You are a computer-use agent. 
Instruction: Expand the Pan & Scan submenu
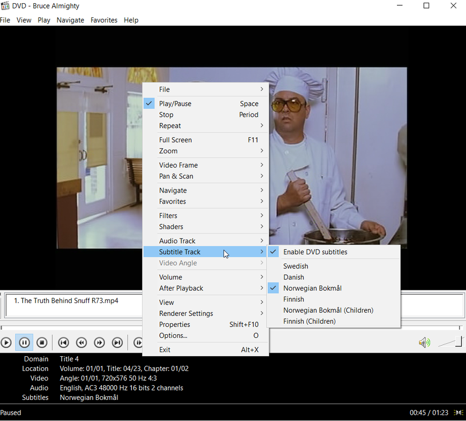pos(206,176)
